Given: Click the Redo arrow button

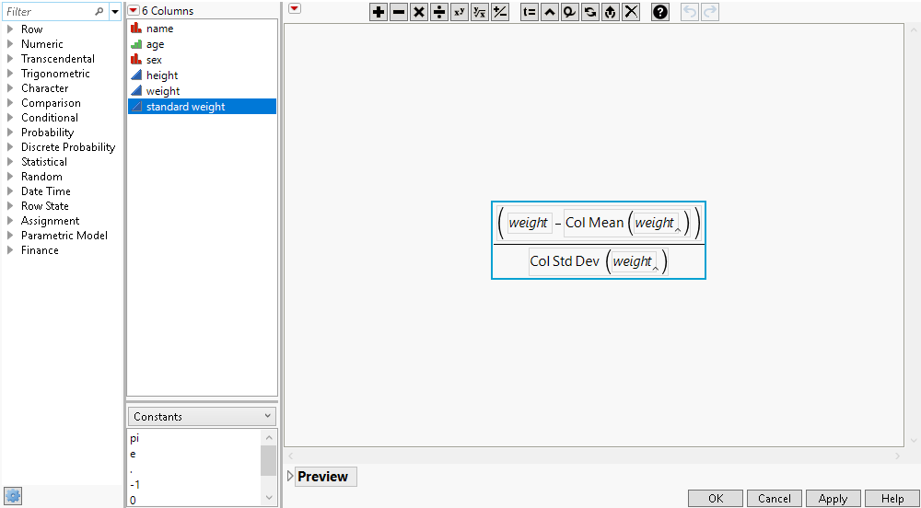Looking at the screenshot, I should click(x=710, y=12).
